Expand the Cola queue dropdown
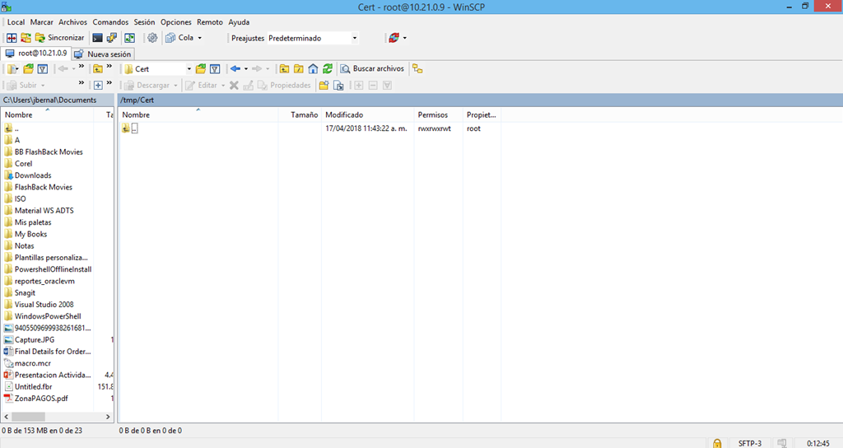 click(x=199, y=38)
